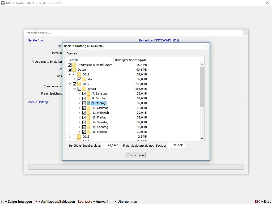Click the folder icon next to Programme & Einstellungen
This screenshot has height=204, width=272.
point(74,65)
